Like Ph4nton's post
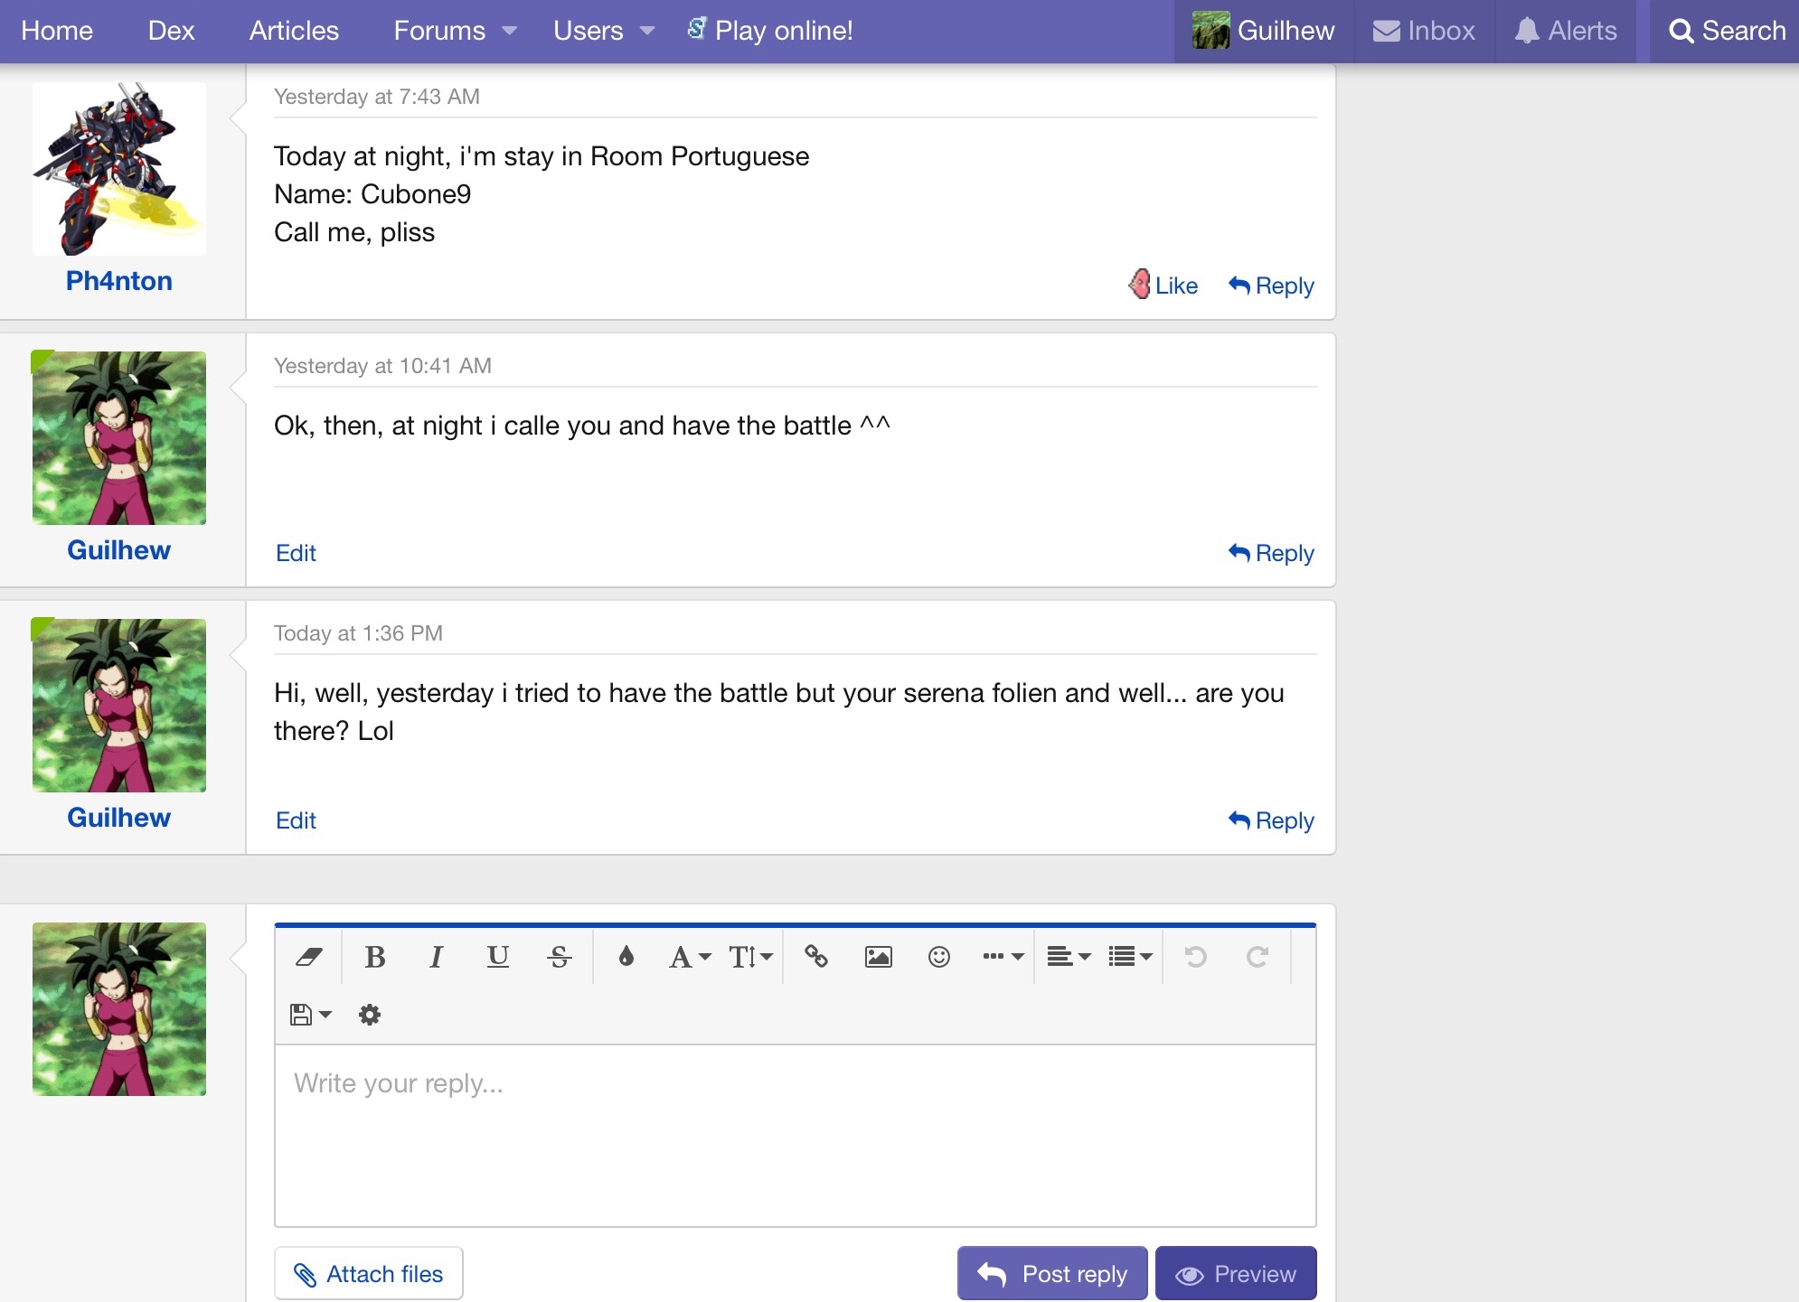Viewport: 1799px width, 1302px height. (1164, 286)
